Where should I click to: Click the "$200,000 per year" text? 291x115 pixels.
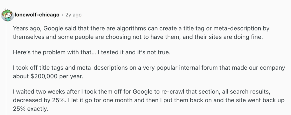[57, 76]
